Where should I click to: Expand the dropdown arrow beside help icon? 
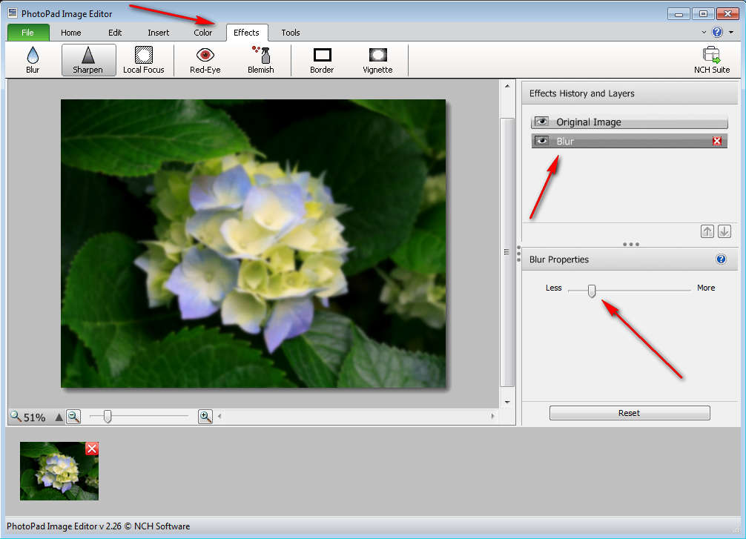point(731,33)
